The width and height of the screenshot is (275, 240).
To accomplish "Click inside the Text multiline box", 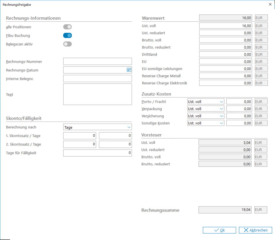I will (x=97, y=94).
